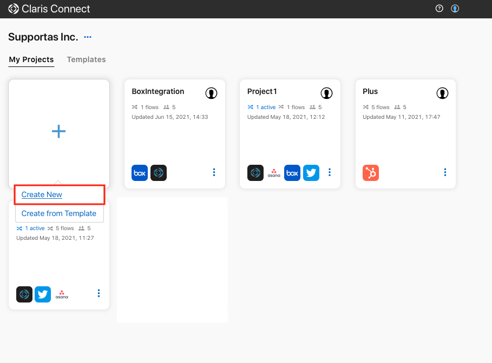
Task: Click the Asana icon in Project1 card
Action: [274, 173]
